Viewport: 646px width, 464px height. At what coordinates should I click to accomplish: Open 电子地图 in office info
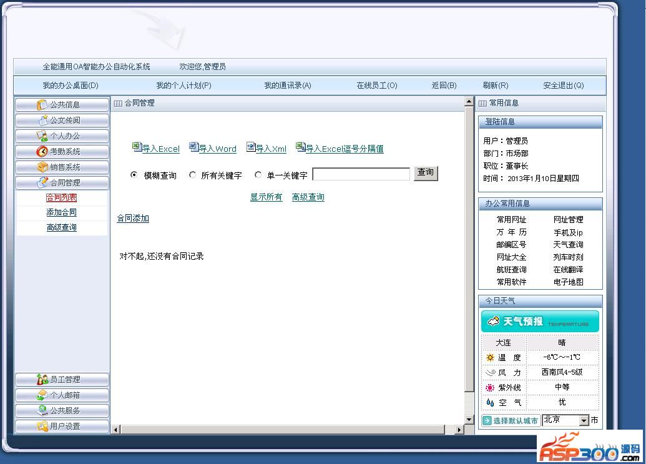(x=568, y=282)
